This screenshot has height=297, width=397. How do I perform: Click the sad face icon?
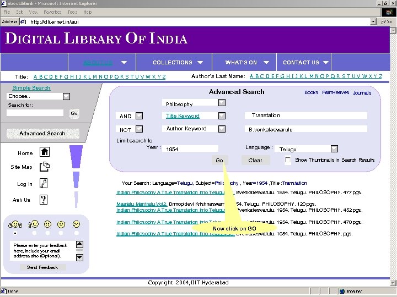click(x=76, y=224)
